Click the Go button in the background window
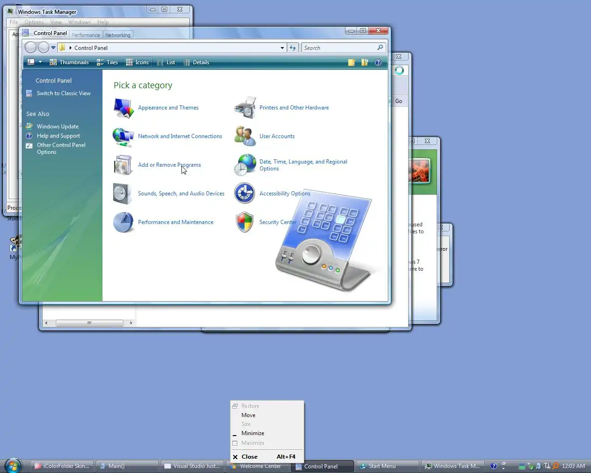Viewport: 591px width, 473px height. [x=399, y=101]
